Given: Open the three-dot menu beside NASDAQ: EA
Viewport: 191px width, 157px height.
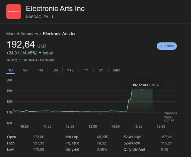Looking at the screenshot, I should [53, 17].
